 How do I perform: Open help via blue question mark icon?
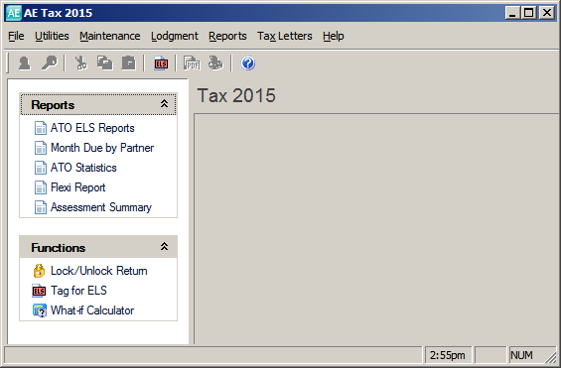tap(248, 63)
